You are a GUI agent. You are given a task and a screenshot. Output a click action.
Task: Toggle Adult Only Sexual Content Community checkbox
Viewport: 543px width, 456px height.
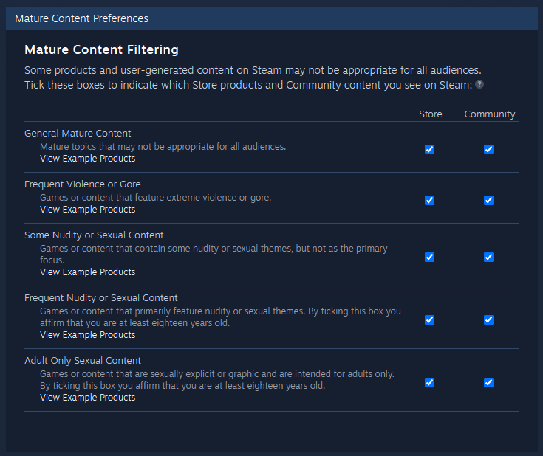click(488, 383)
